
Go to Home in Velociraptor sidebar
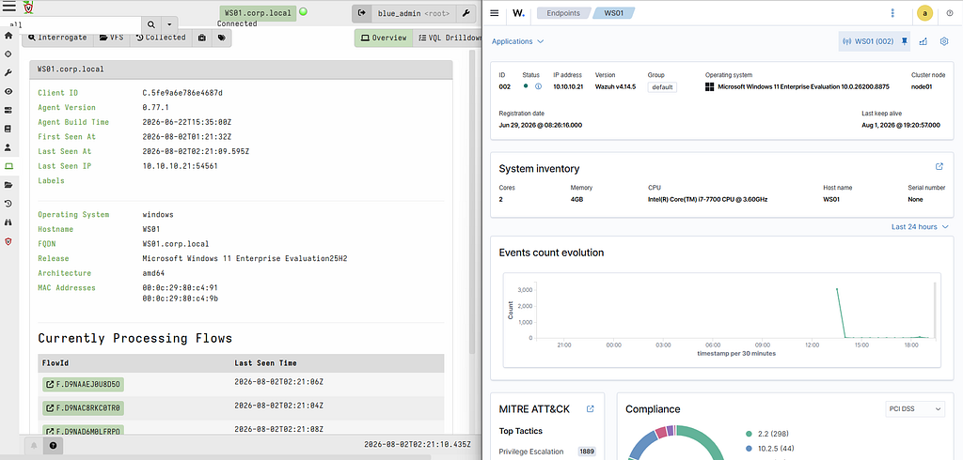click(x=8, y=36)
